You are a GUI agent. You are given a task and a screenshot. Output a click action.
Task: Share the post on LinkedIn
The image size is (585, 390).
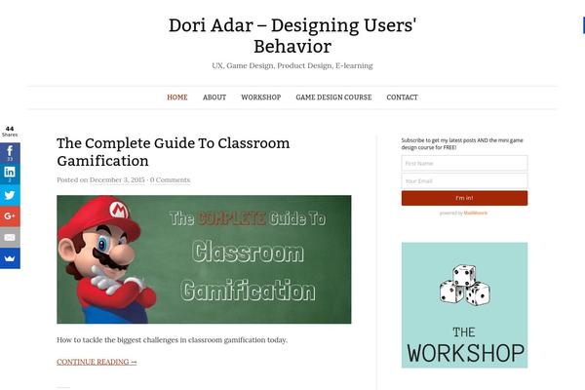[10, 174]
